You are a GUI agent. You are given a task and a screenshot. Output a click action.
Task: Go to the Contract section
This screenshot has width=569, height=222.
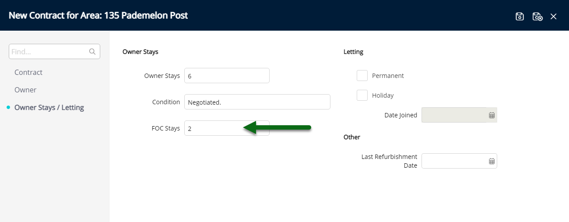[x=28, y=72]
